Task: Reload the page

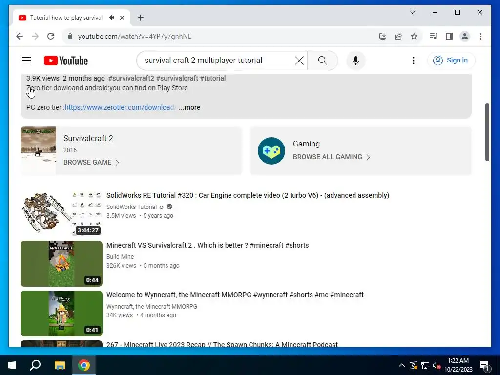Action: pos(51,36)
